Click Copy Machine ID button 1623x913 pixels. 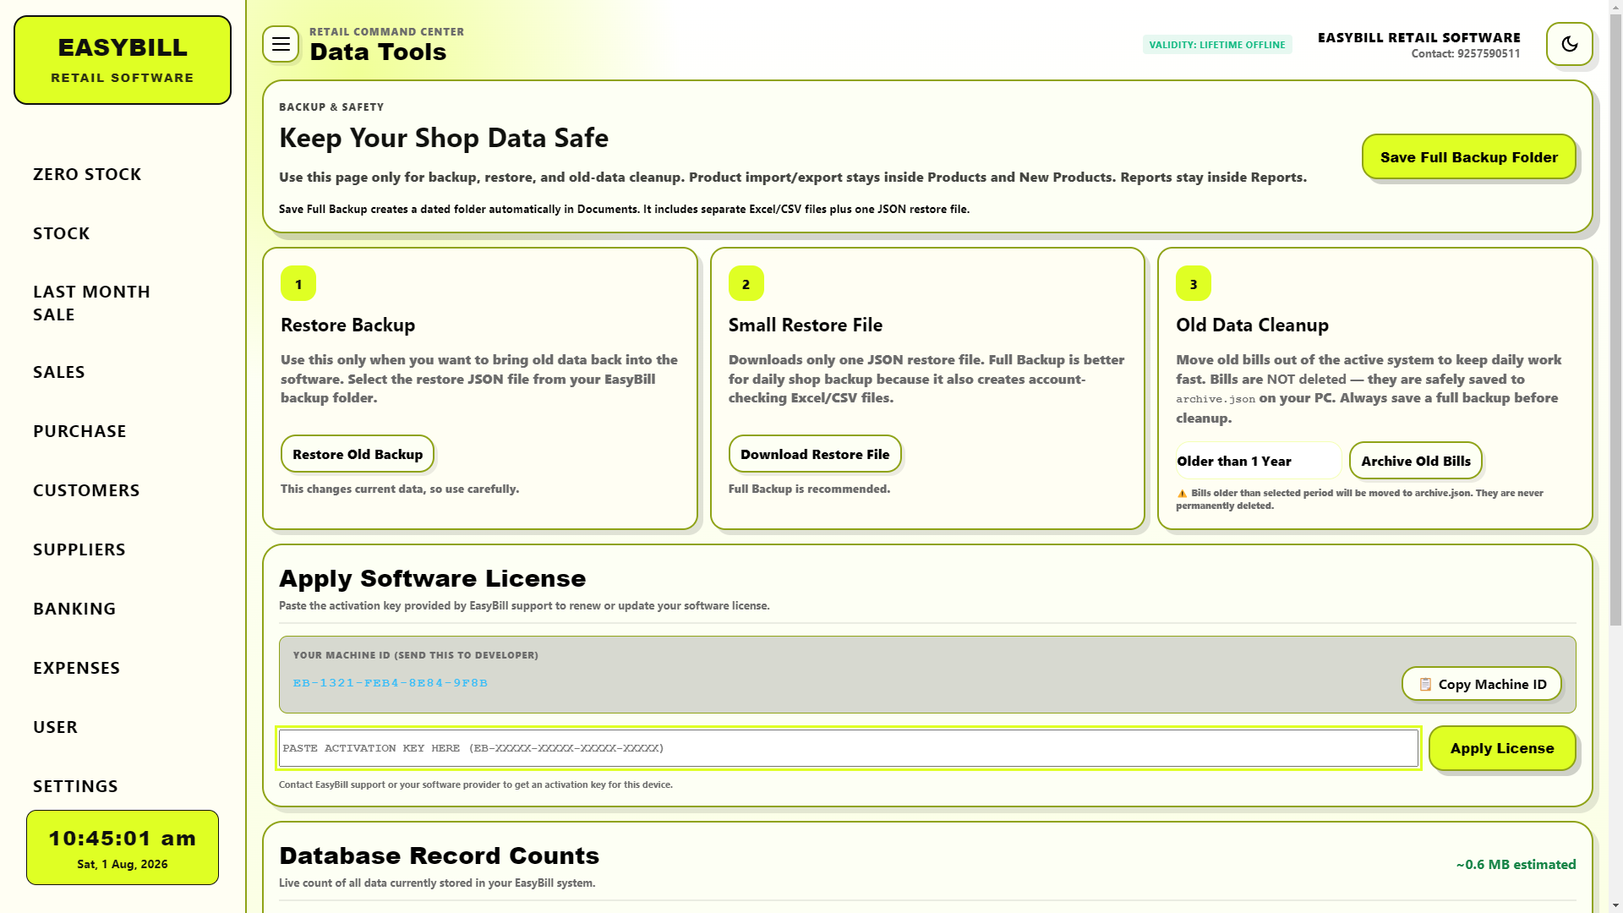(1481, 684)
